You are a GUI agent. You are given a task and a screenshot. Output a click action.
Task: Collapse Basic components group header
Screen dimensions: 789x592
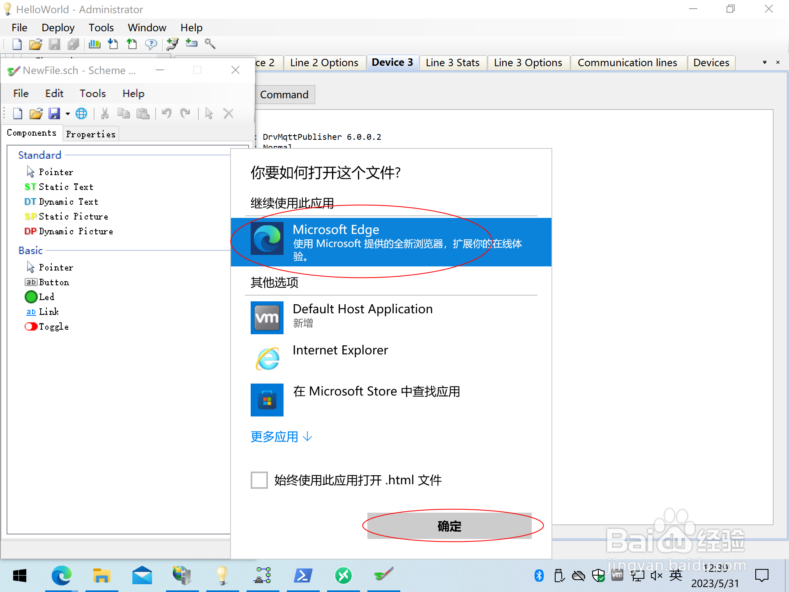coord(30,250)
